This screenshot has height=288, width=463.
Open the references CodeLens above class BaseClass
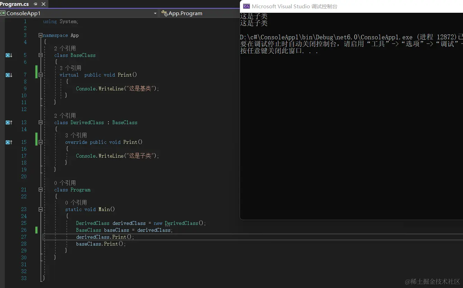[x=65, y=48]
